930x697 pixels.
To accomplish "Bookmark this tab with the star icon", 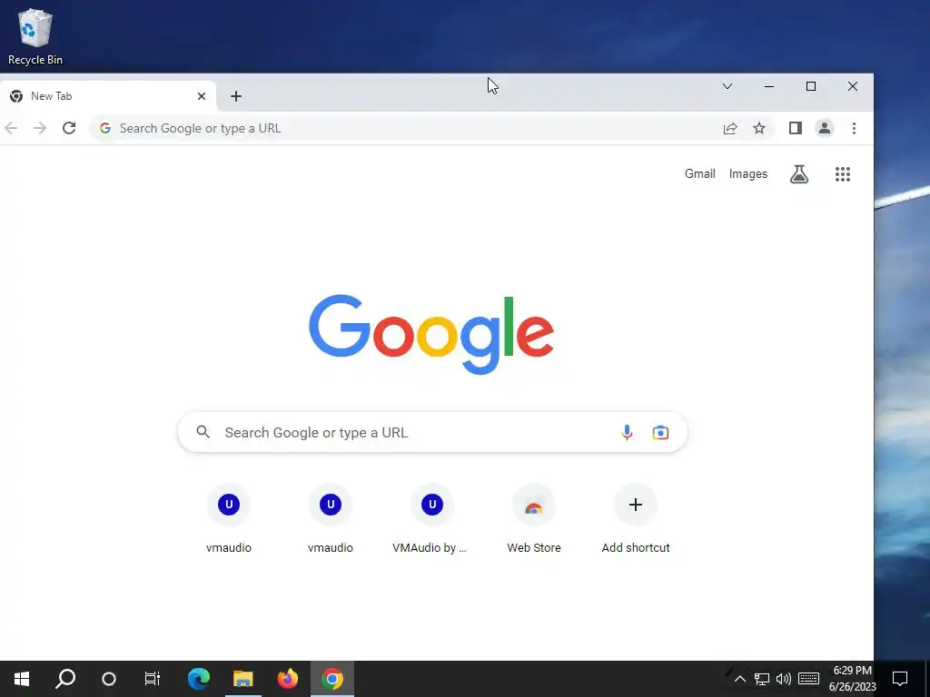I will click(759, 128).
